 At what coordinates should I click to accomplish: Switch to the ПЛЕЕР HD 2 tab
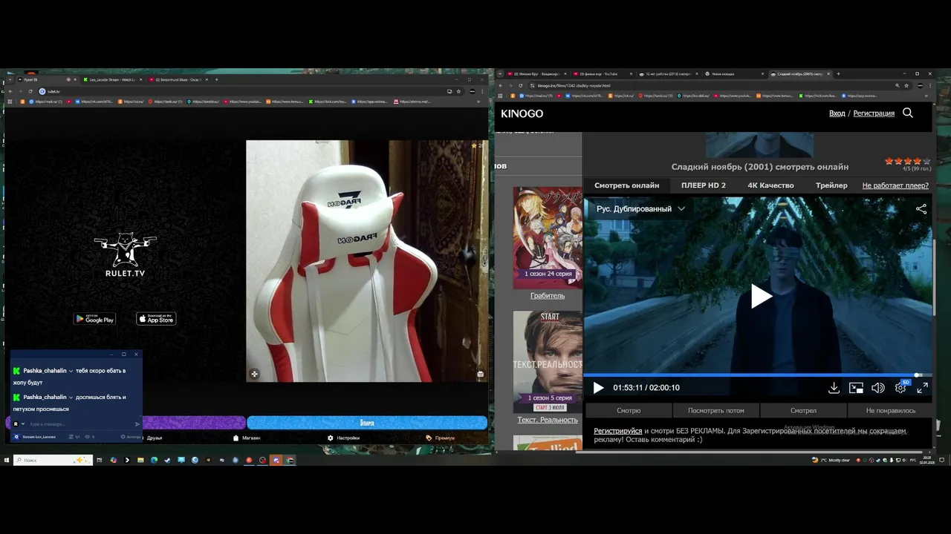(x=704, y=185)
